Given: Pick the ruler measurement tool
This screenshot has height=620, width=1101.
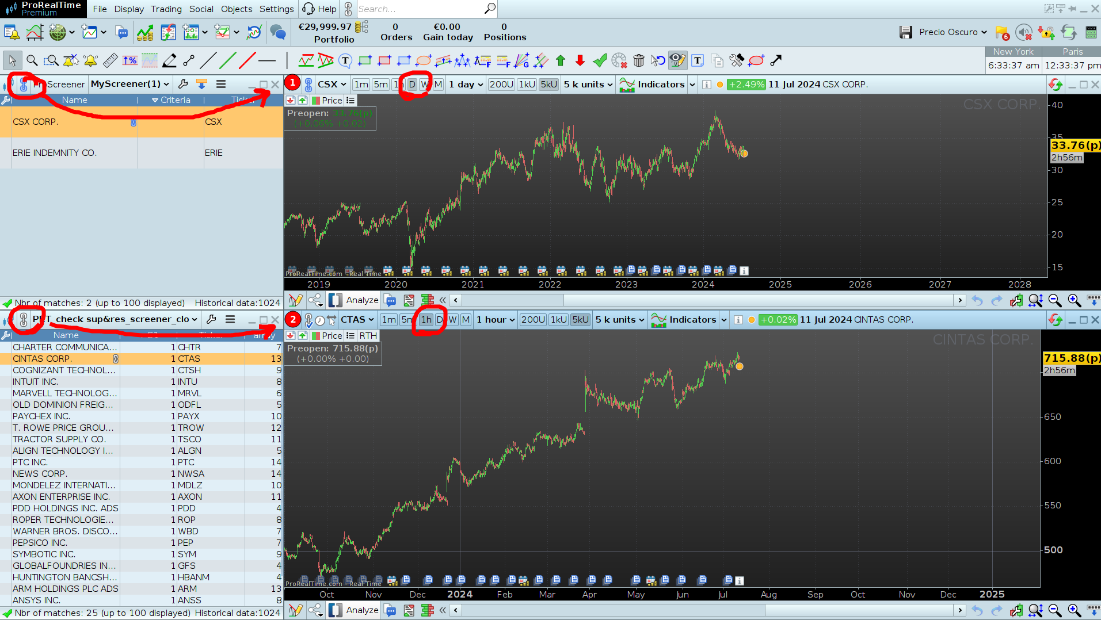Looking at the screenshot, I should coord(110,60).
